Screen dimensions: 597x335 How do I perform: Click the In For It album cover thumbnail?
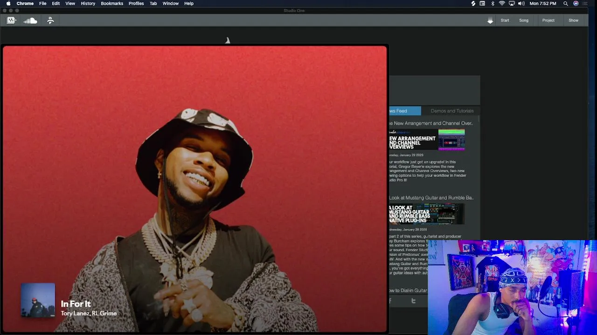coord(38,300)
